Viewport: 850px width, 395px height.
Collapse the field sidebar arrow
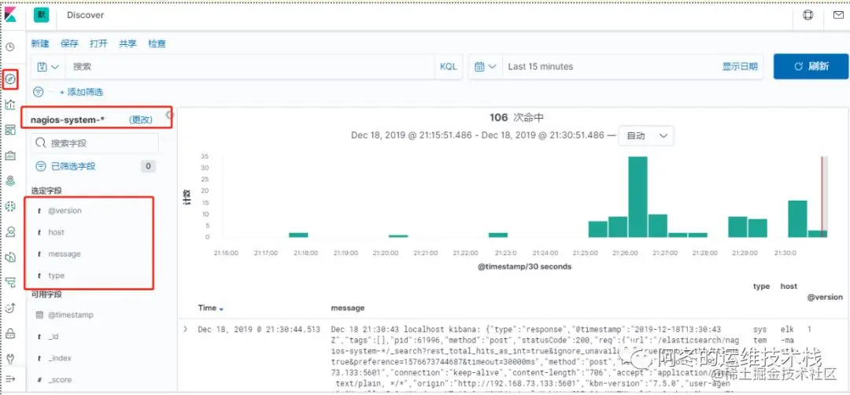point(168,114)
